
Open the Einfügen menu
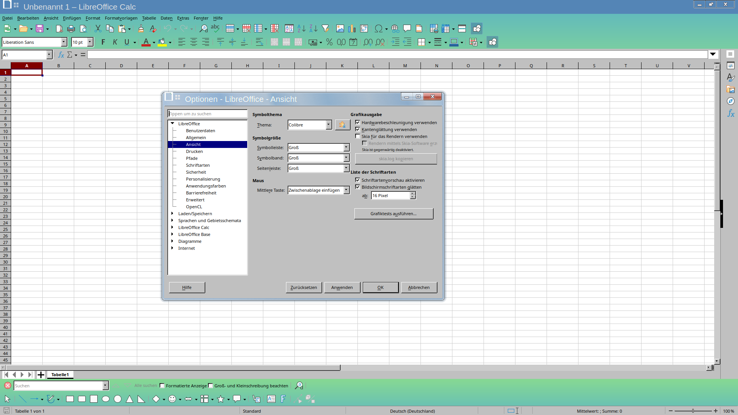pos(72,18)
